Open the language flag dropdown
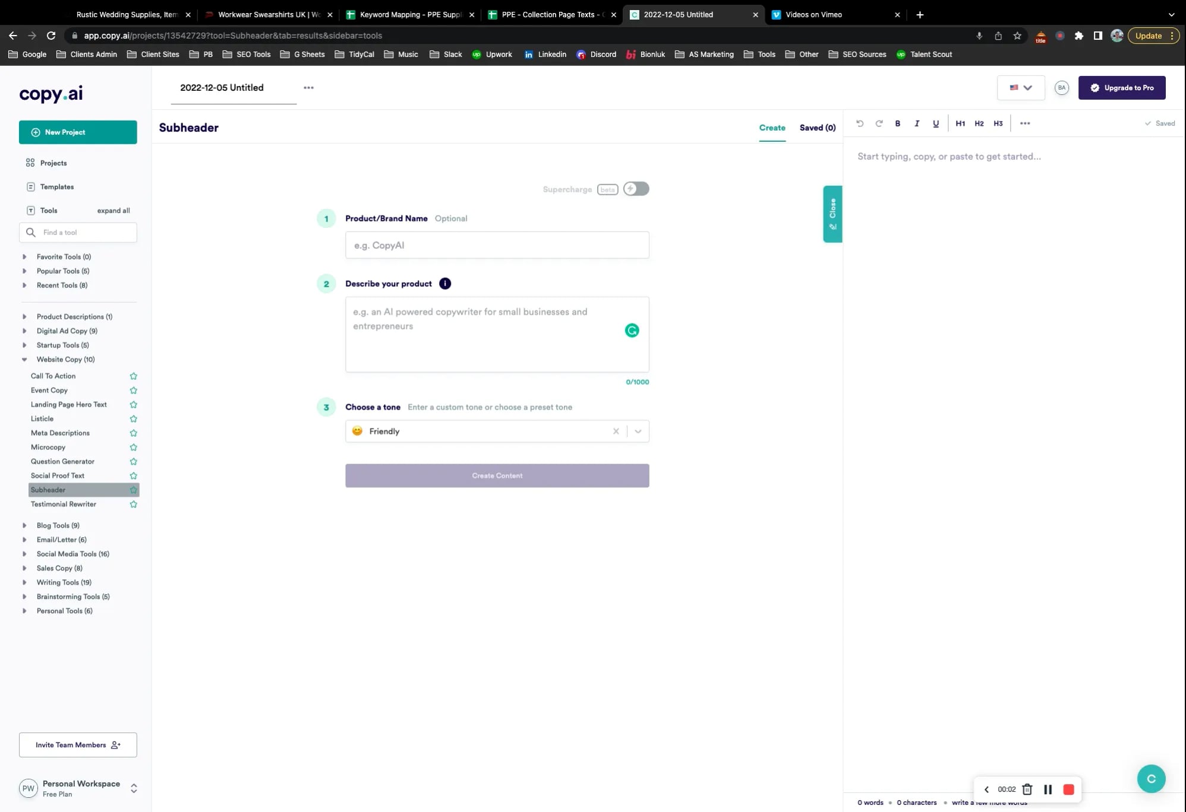 coord(1021,88)
